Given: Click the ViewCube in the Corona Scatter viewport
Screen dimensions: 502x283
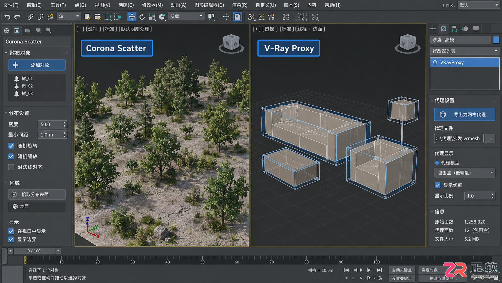Looking at the screenshot, I should 231,44.
